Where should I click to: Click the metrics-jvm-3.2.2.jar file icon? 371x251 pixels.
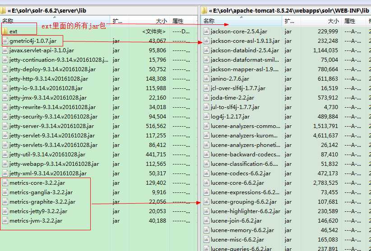click(5, 220)
